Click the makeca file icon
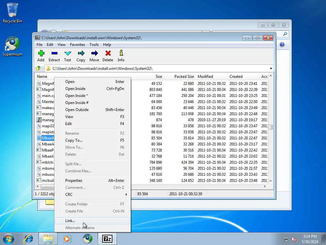 click(x=39, y=108)
